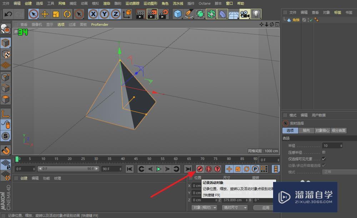Viewport: 357px width, 218px height.
Task: Open the timeline layout film icon dropdown
Action: [x=276, y=169]
